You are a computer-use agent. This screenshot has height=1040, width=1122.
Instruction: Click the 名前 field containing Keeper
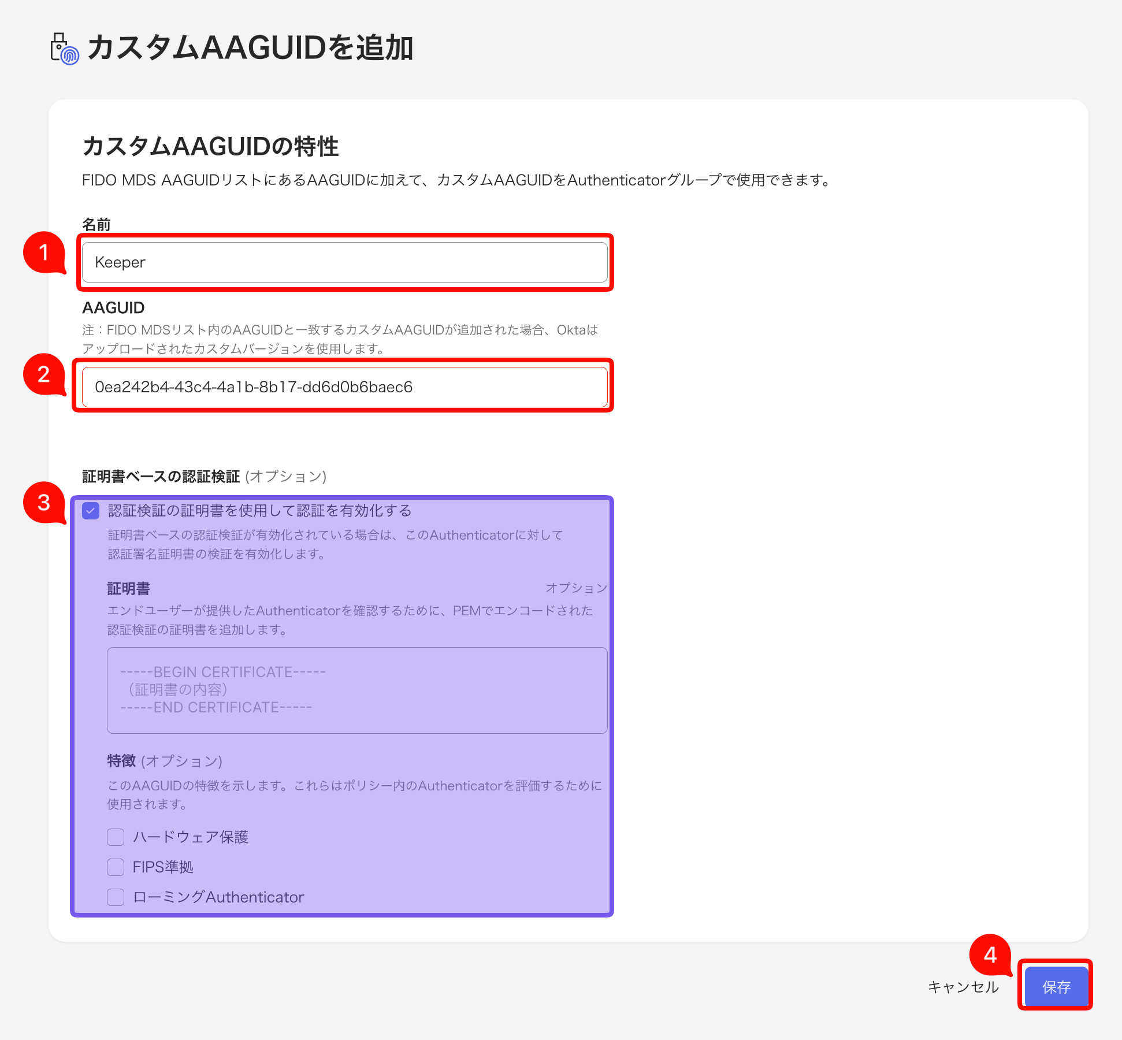(345, 262)
